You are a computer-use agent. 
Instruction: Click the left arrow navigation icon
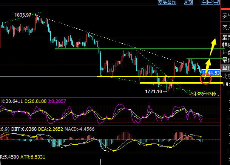click(204, 2)
